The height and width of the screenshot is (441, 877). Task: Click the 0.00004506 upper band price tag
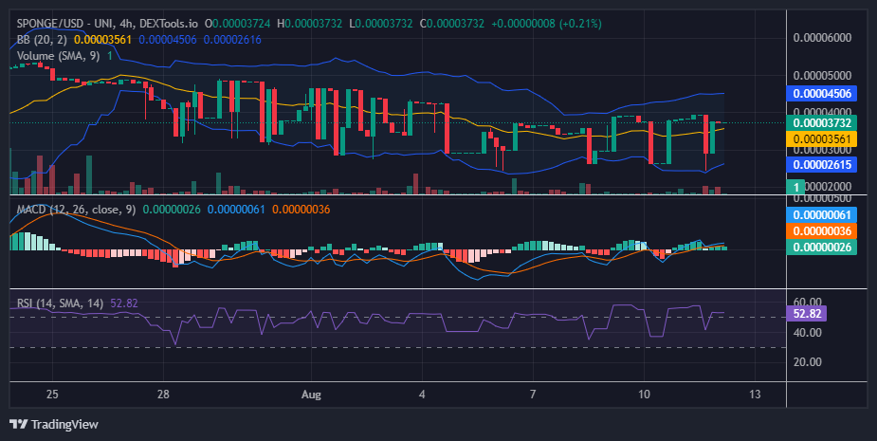[x=822, y=94]
